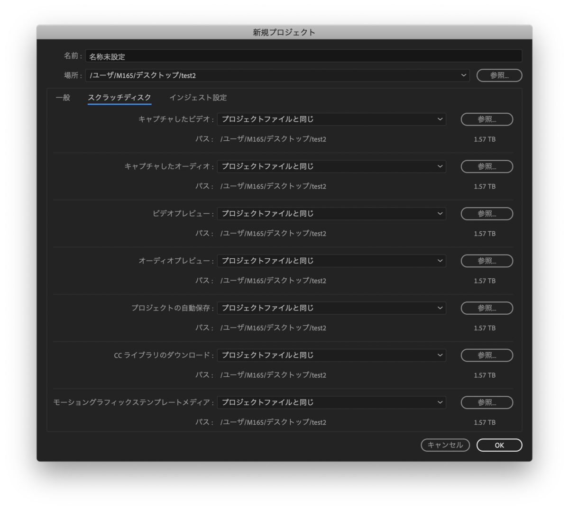Select the スクラッチディスク tab
Viewport: 569px width, 510px height.
pos(119,98)
